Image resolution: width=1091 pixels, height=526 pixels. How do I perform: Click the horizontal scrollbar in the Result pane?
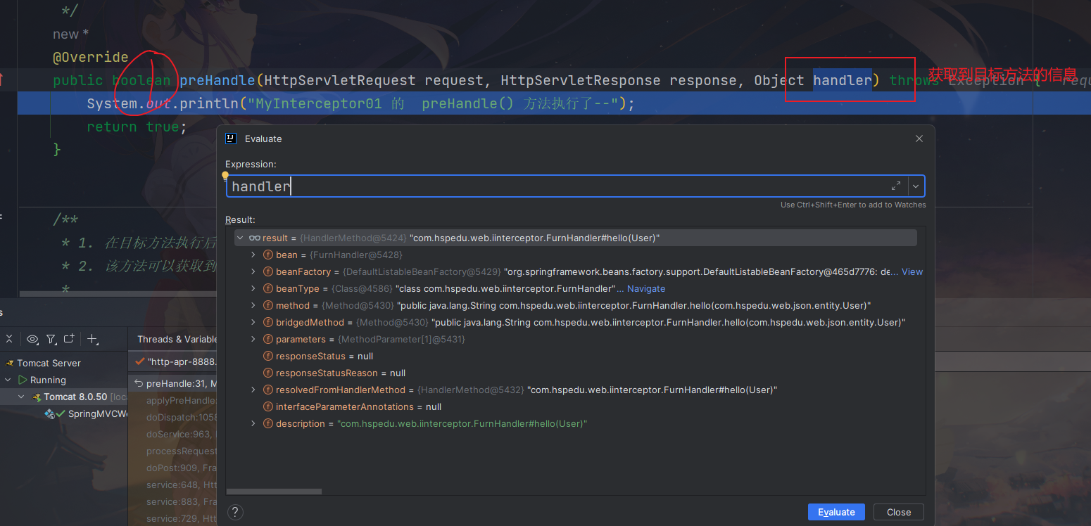tap(275, 492)
